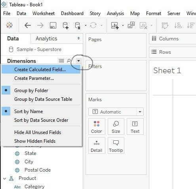Open the Dashboard menu
Viewport: 196px width, 189px height.
tap(72, 13)
